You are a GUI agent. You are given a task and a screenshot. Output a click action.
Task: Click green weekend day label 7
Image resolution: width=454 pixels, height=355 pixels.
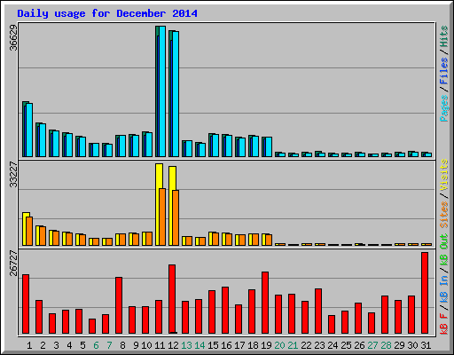[x=109, y=345]
